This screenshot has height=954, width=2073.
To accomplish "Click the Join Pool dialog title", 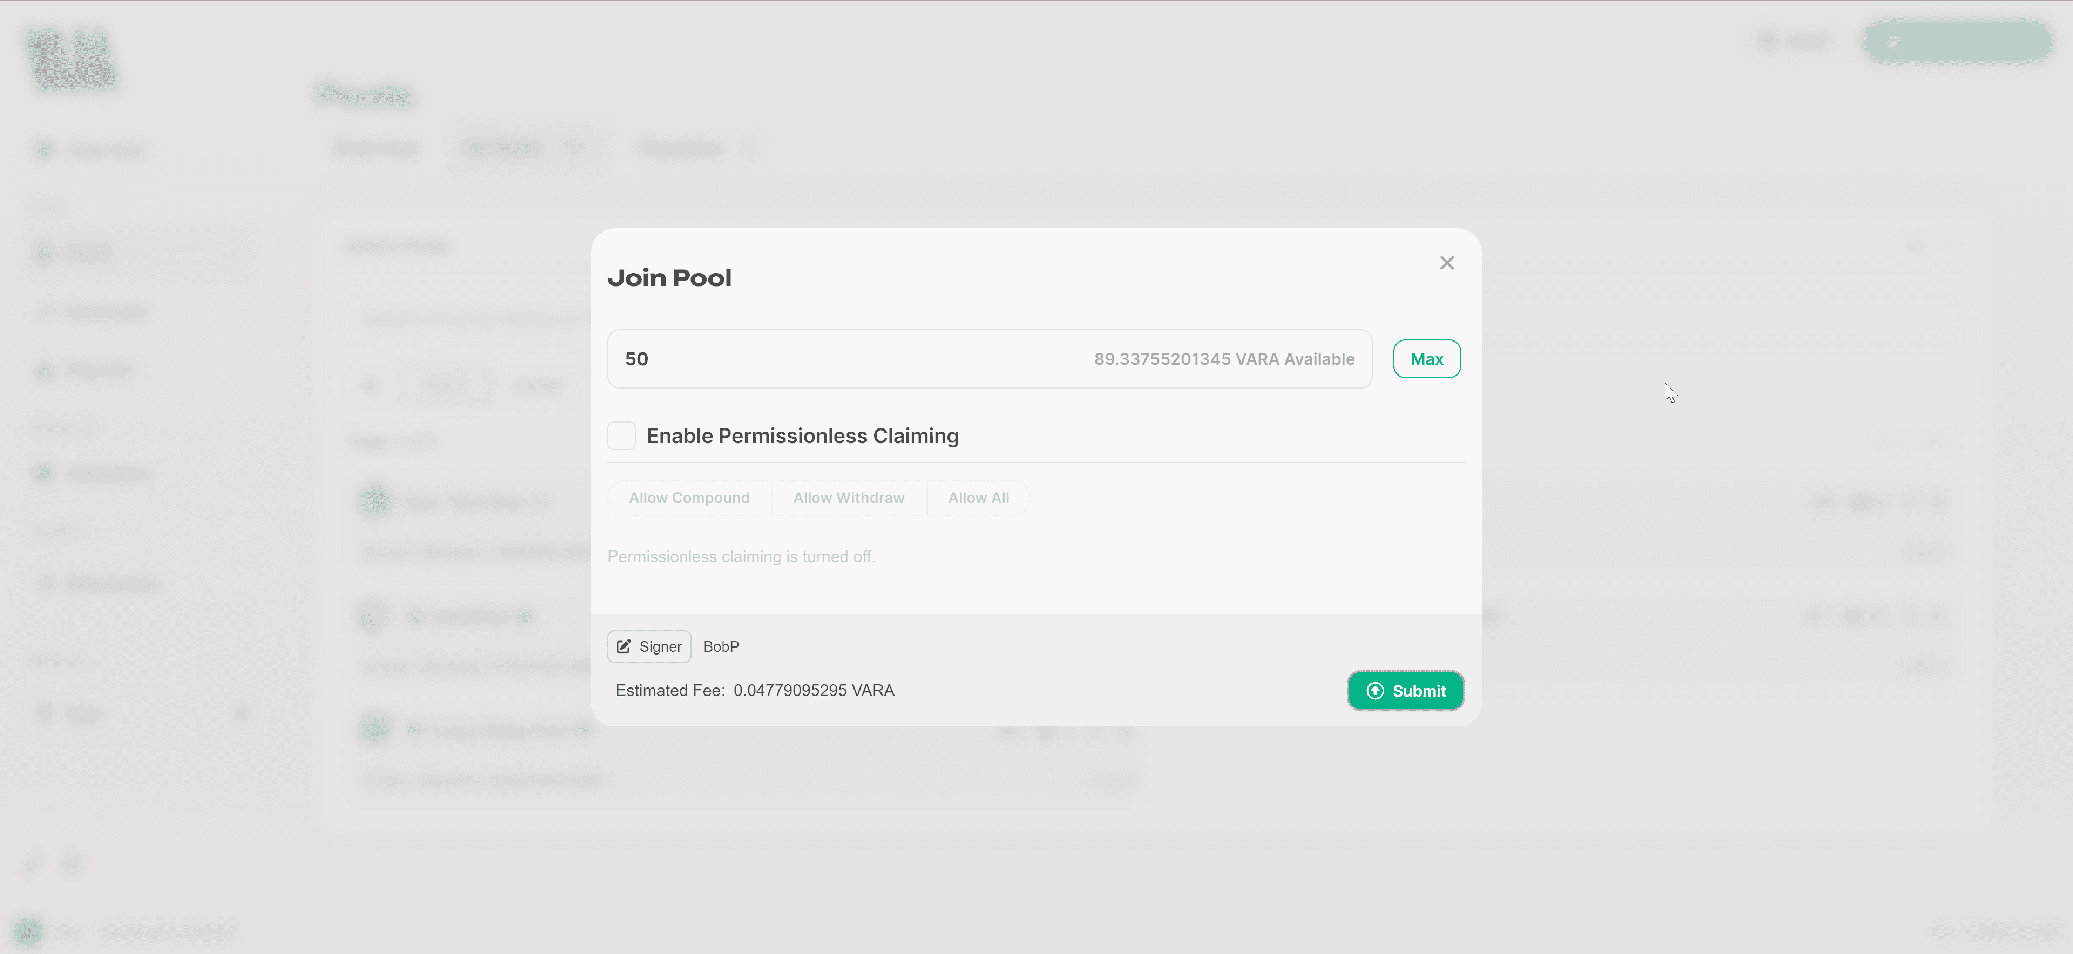I will (669, 278).
